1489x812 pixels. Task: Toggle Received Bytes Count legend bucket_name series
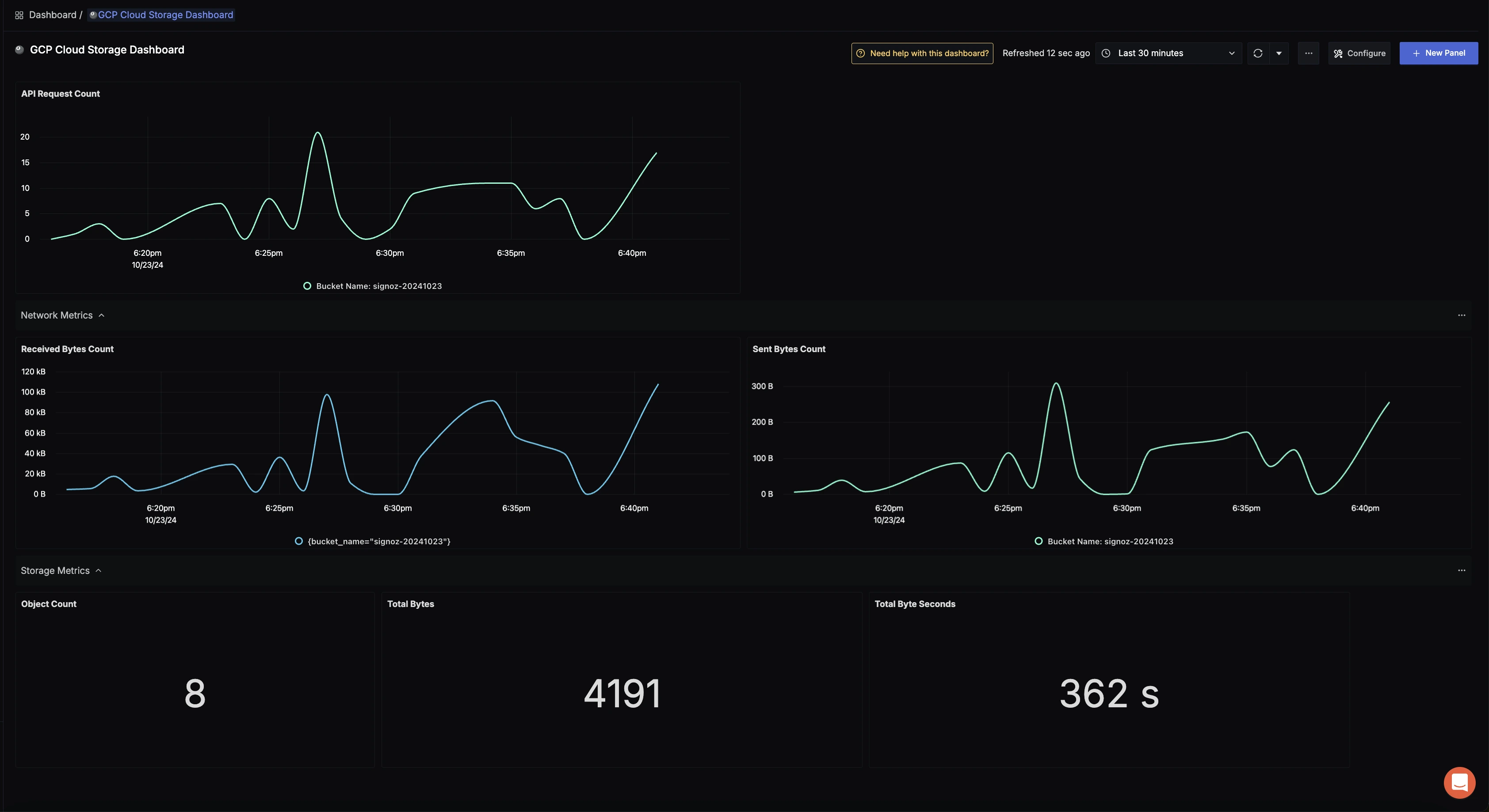373,541
